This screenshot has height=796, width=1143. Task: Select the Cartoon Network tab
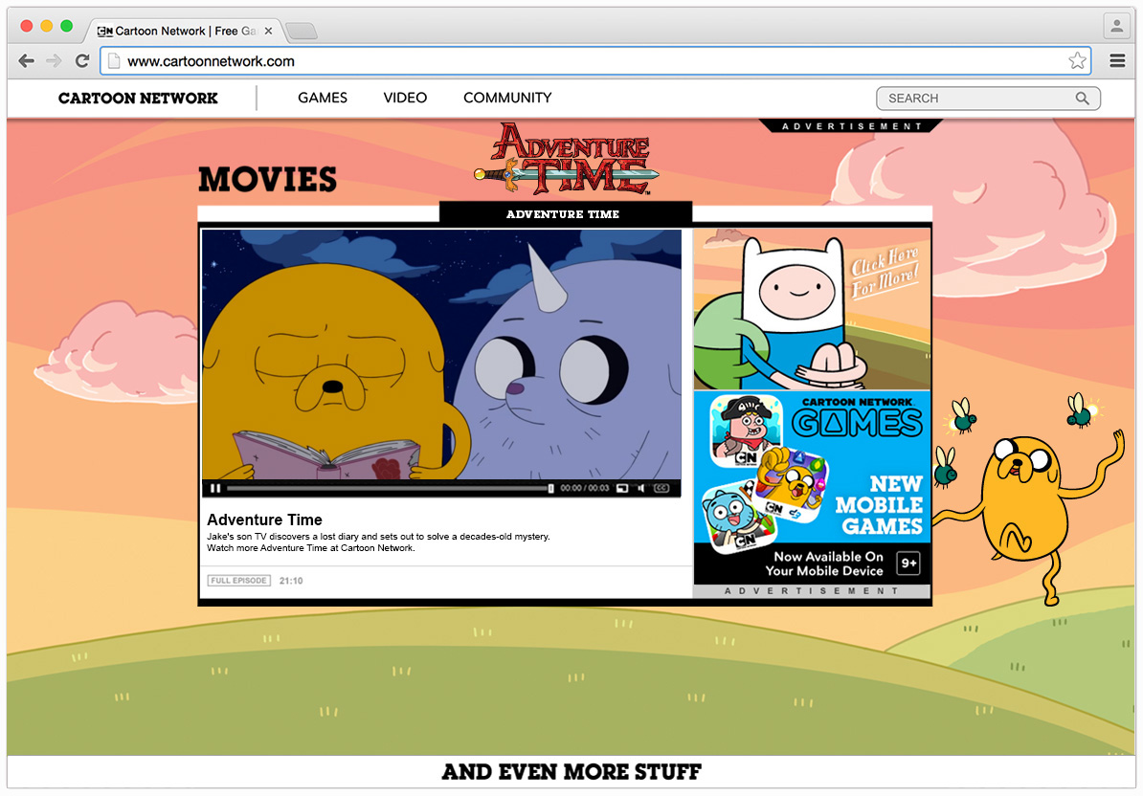[x=182, y=31]
